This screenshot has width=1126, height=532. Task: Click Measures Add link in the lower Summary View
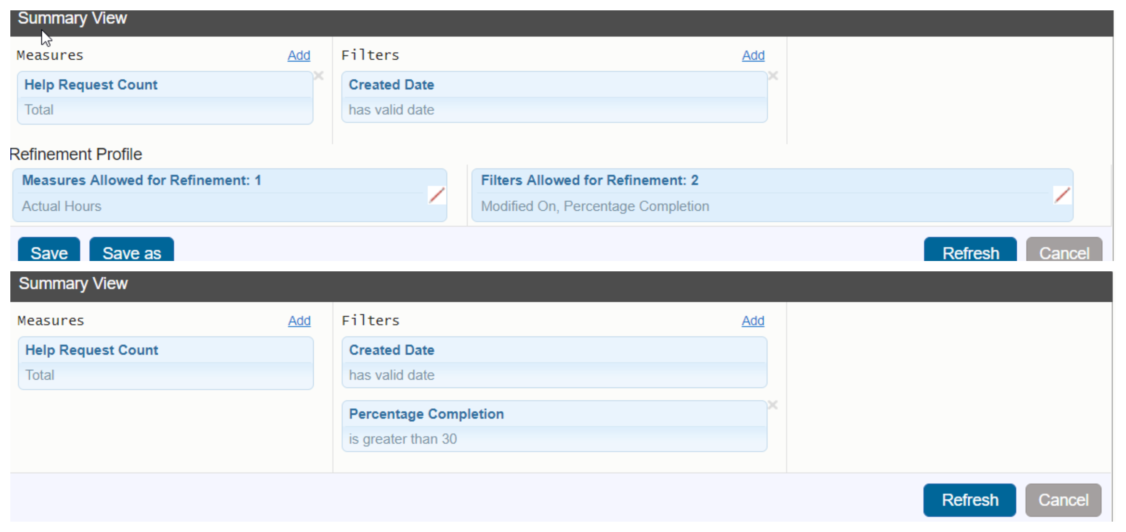tap(299, 321)
